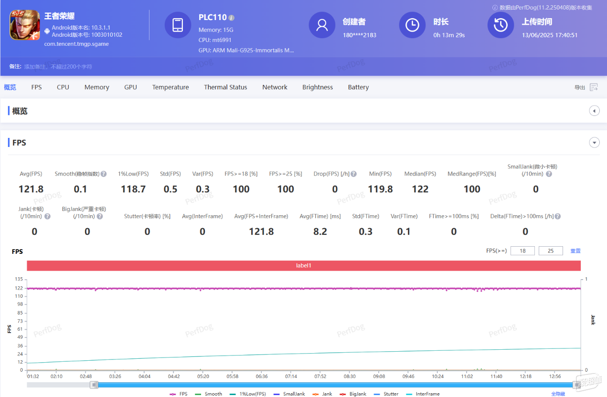
Task: Open the GPU tab
Action: click(130, 87)
